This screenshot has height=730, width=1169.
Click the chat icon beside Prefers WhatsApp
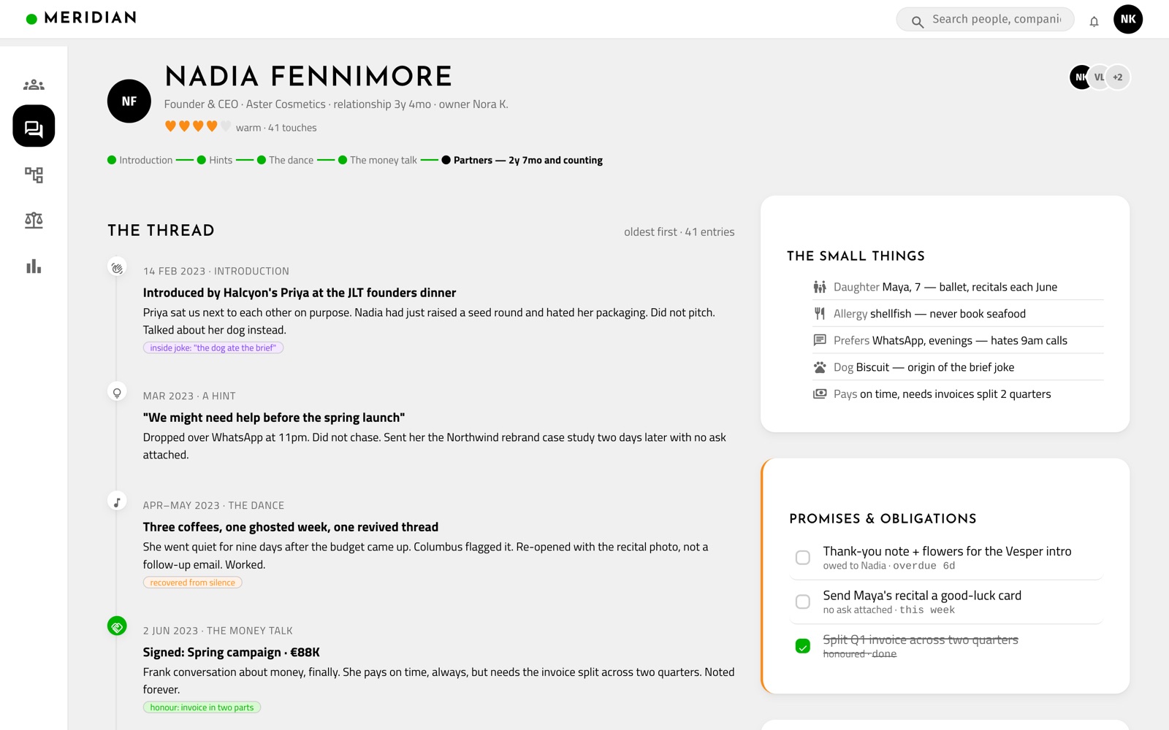(820, 340)
